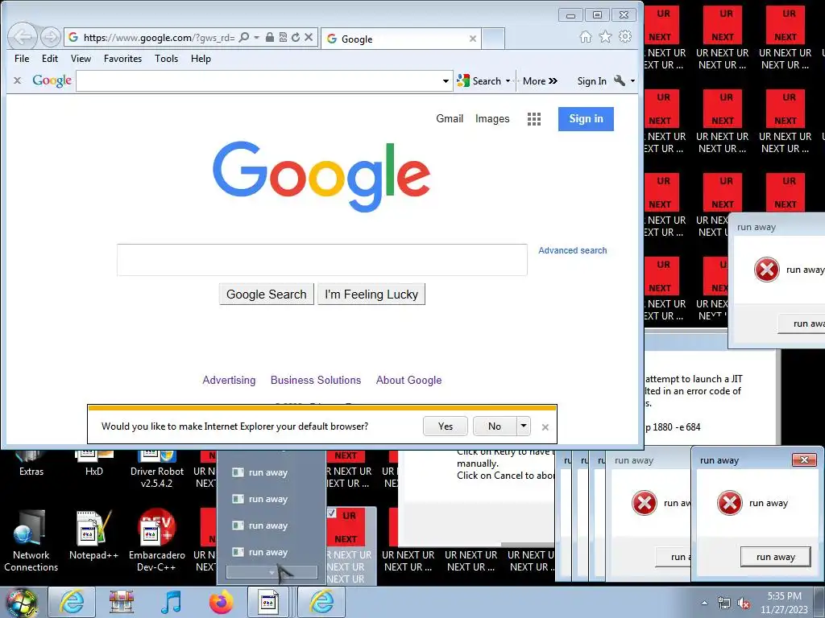Open the View menu
Viewport: 825px width, 618px height.
(x=81, y=58)
